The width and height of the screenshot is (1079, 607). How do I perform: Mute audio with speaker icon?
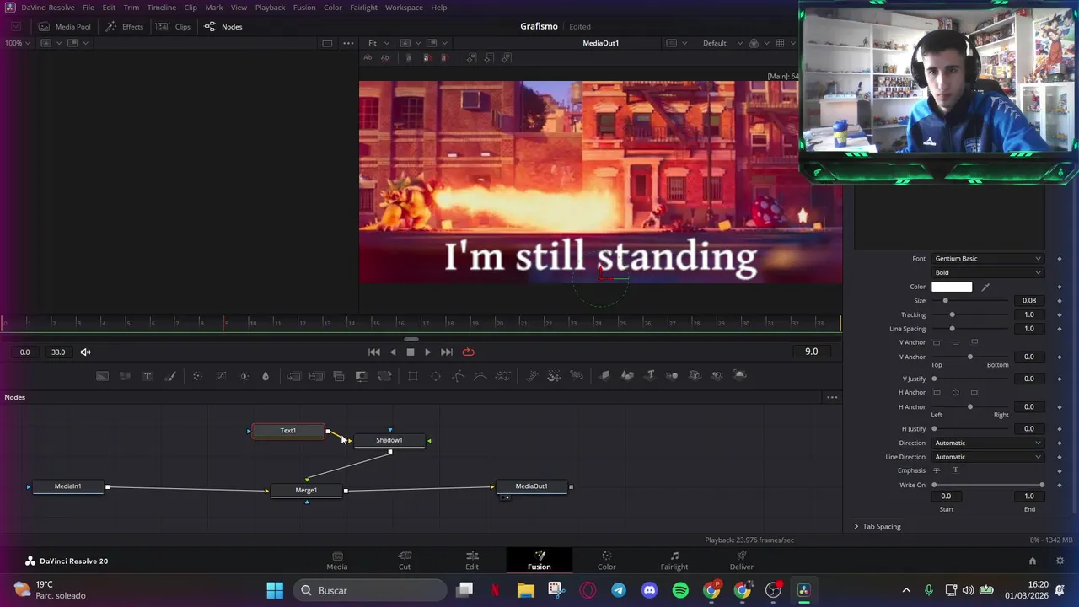pos(85,352)
